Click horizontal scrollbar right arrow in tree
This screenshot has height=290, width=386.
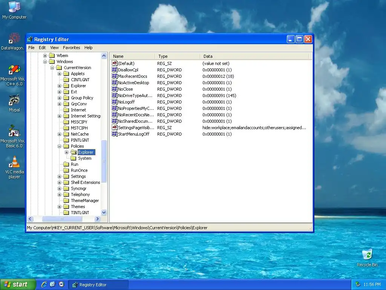(x=98, y=219)
